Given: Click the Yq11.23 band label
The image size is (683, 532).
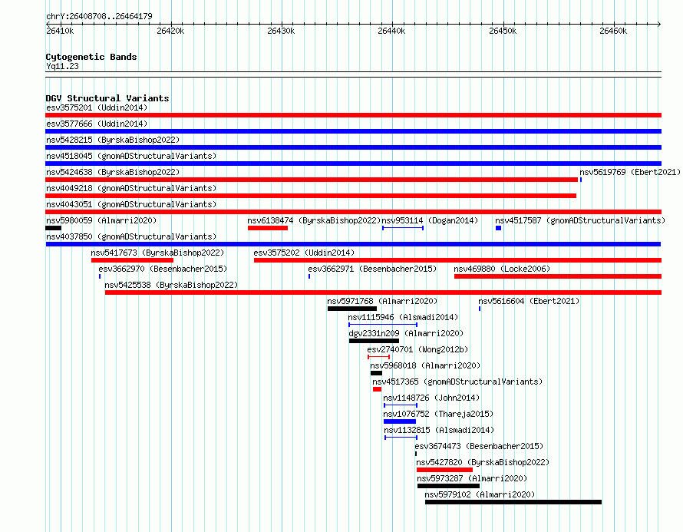Looking at the screenshot, I should [x=62, y=66].
